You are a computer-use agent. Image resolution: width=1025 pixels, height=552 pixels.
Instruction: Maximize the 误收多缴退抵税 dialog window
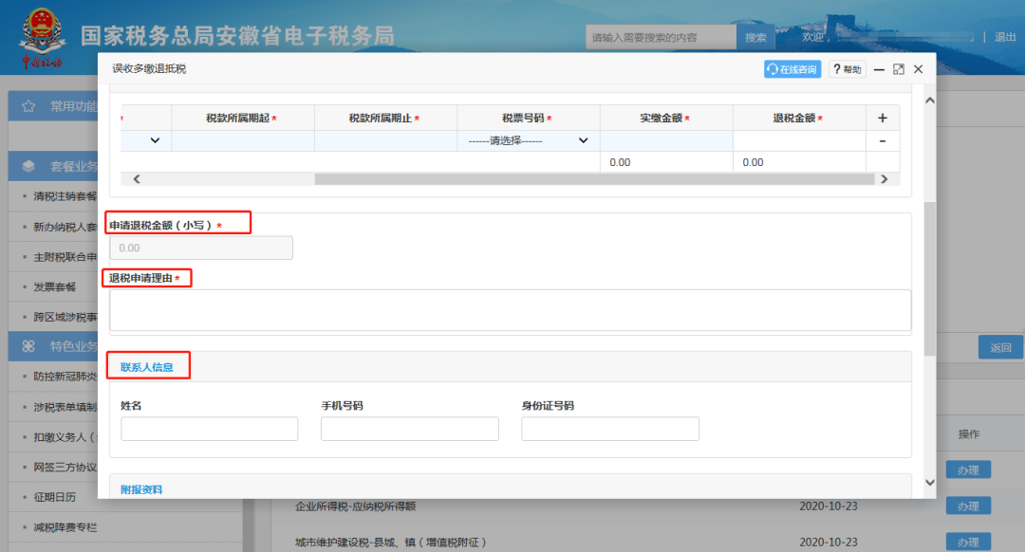pos(898,69)
